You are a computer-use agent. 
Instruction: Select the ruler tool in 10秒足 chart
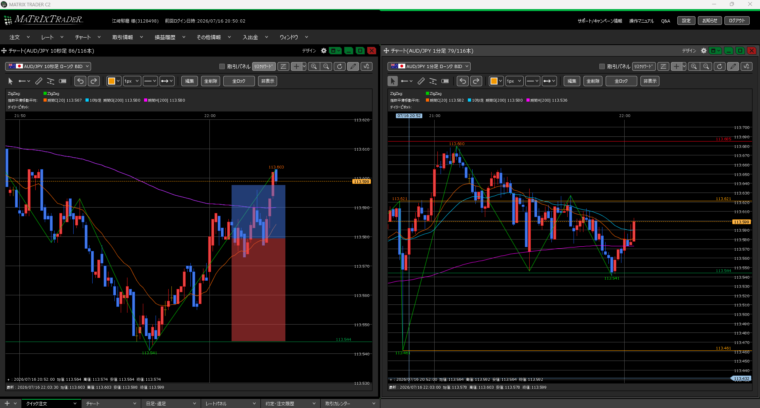[x=39, y=81]
